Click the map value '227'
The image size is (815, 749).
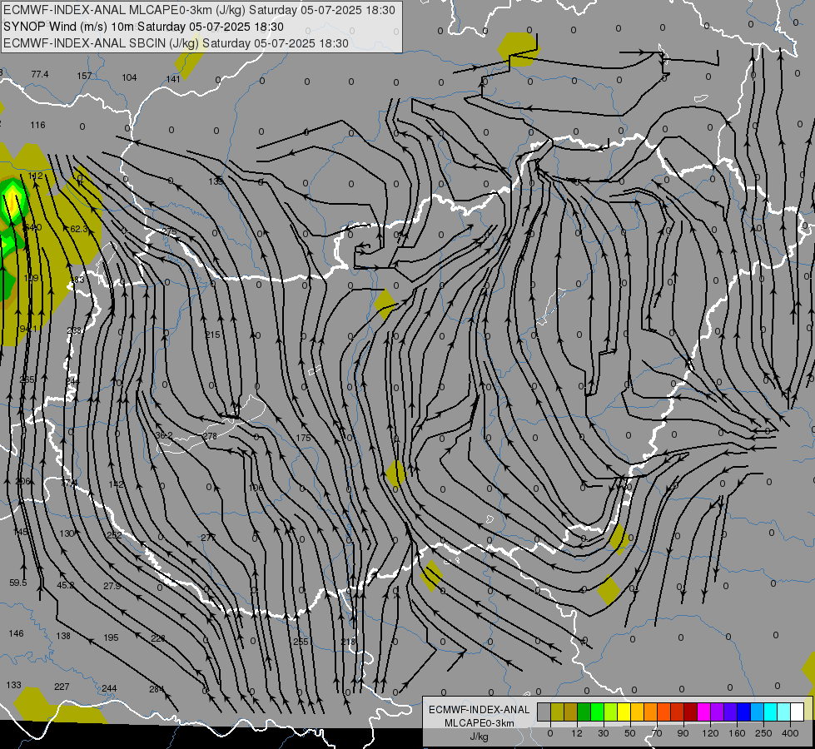point(62,687)
